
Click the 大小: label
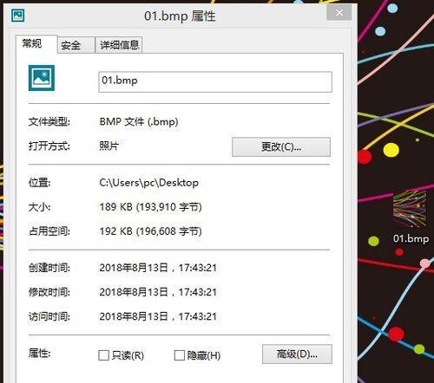(39, 207)
